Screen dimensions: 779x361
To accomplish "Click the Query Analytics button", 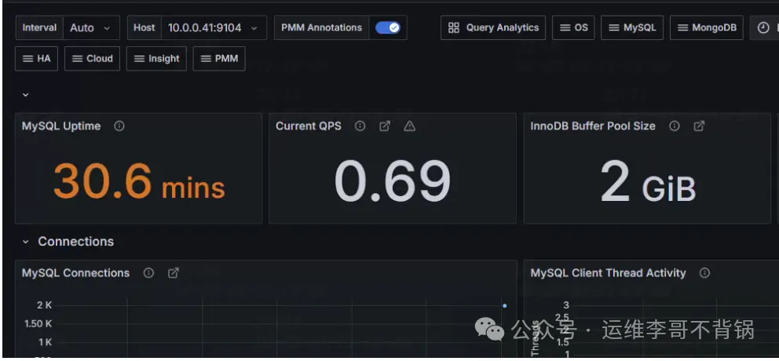I will tap(493, 28).
